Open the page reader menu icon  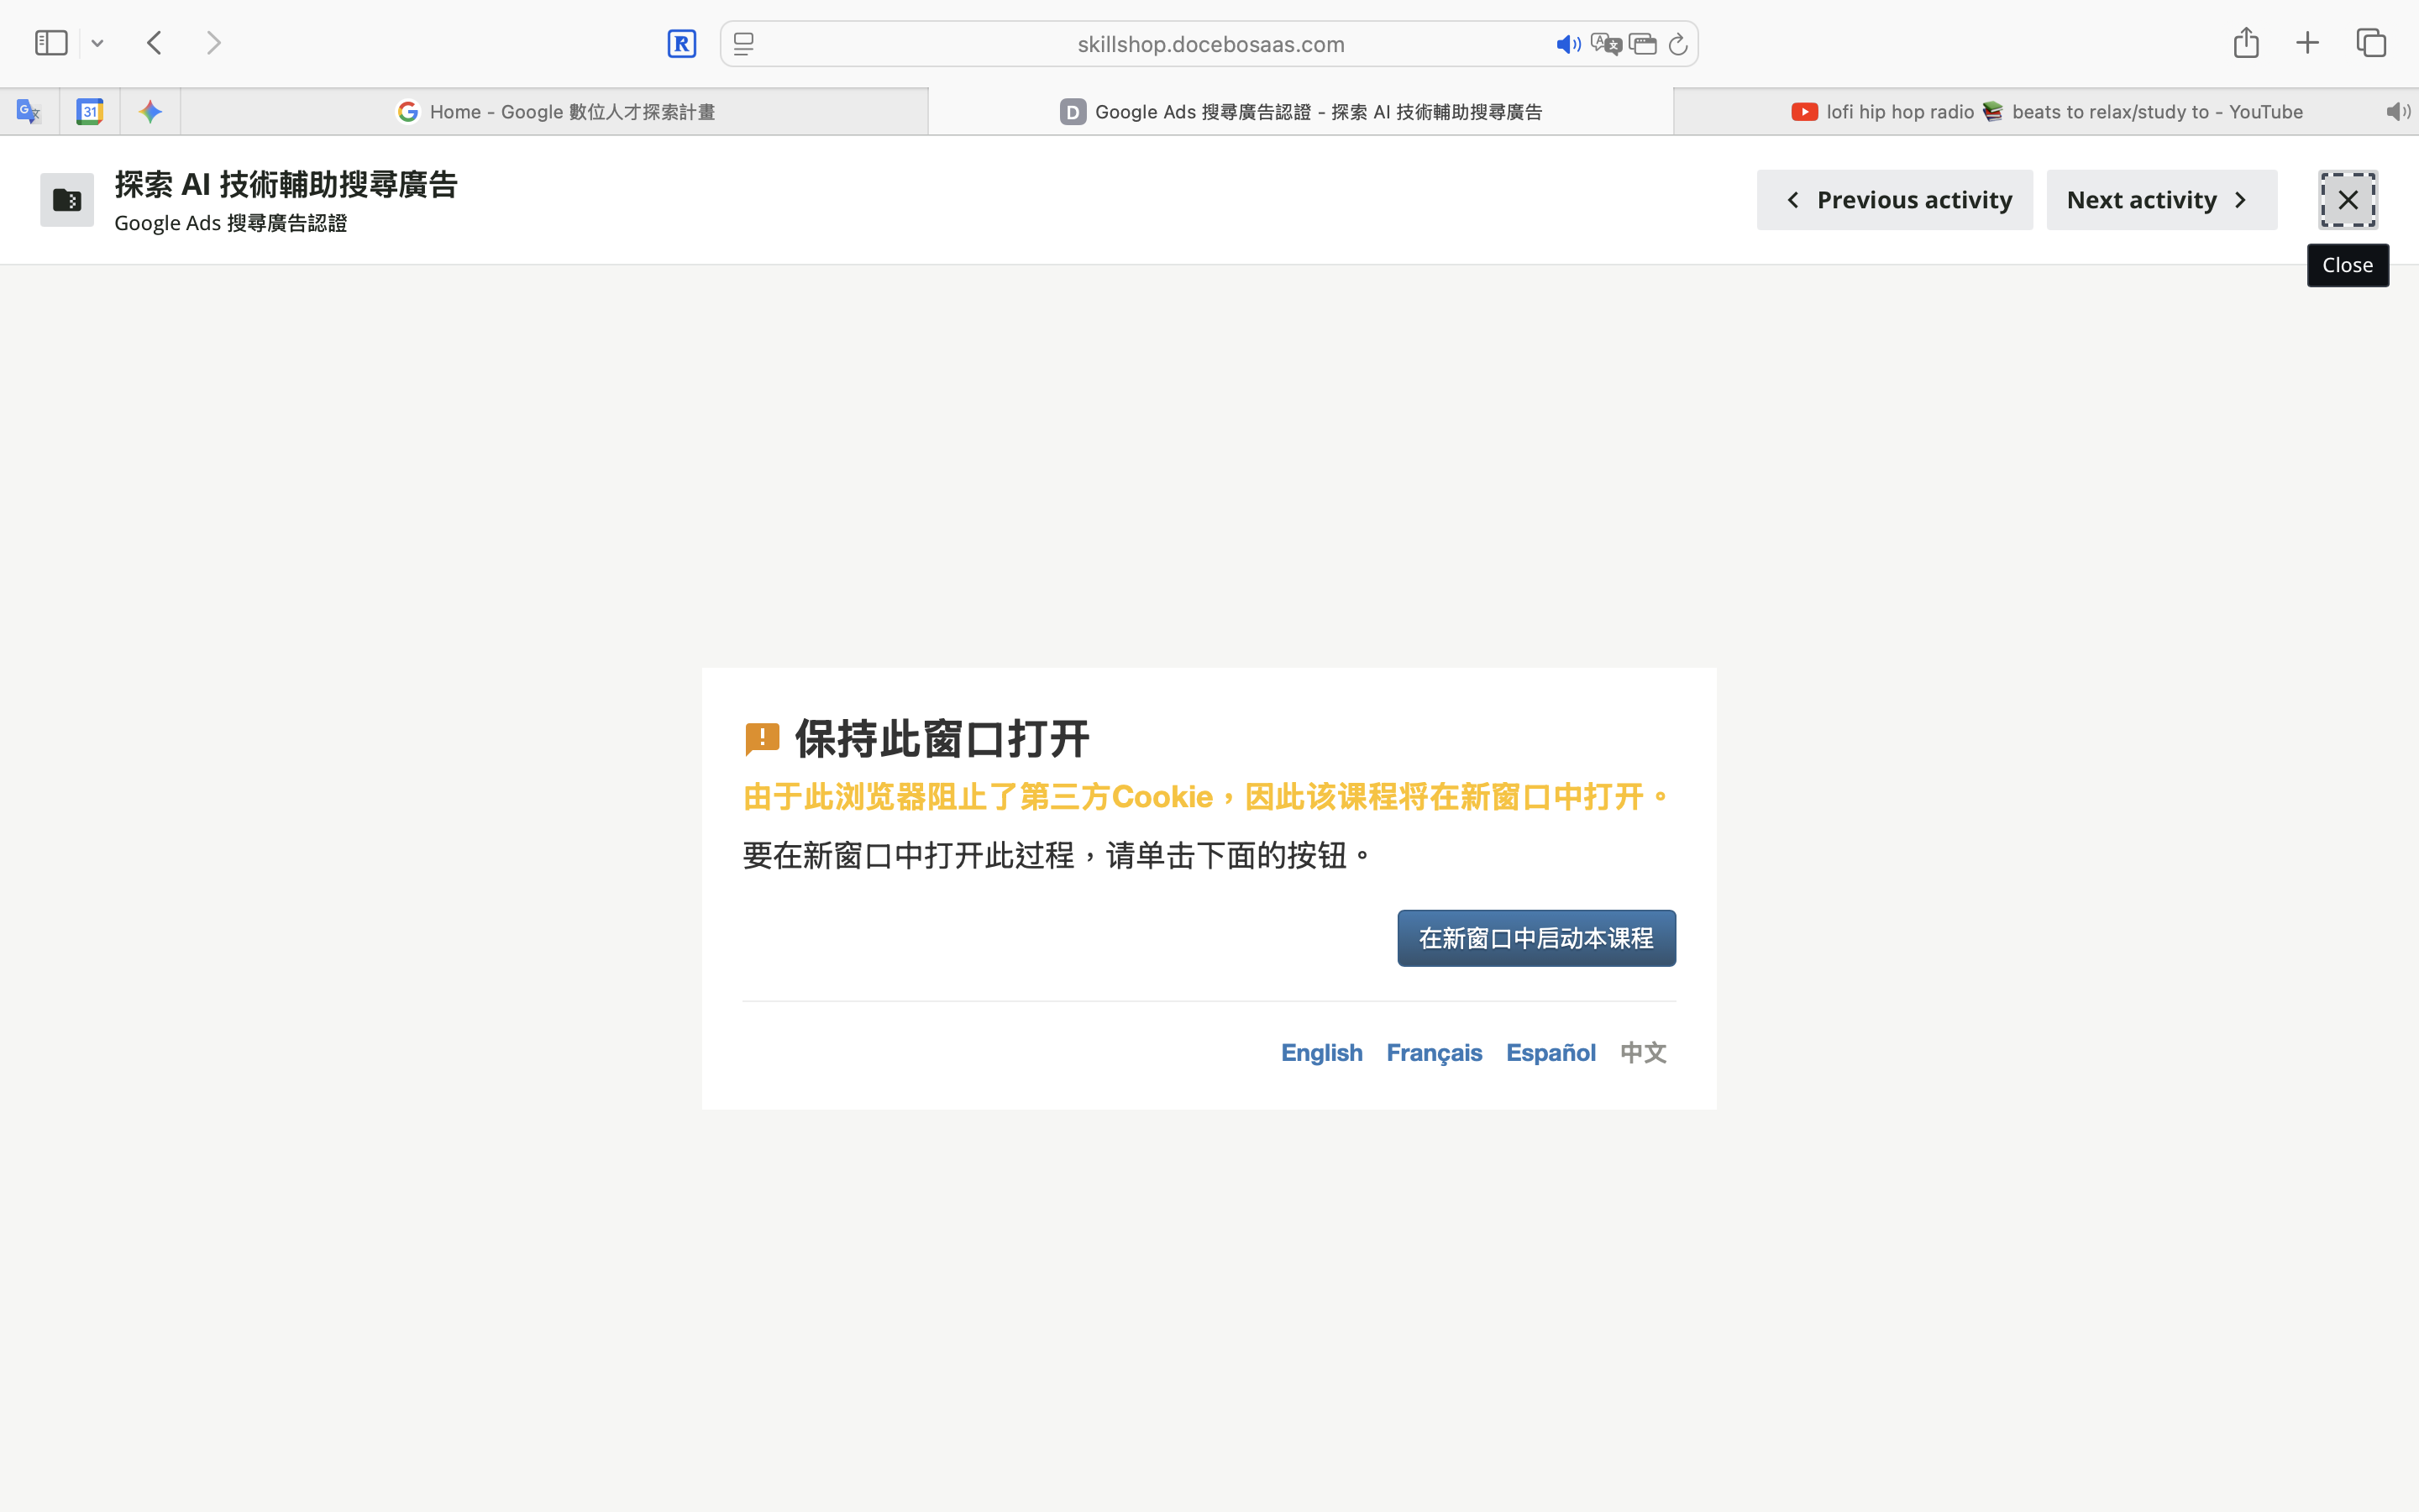coord(743,44)
